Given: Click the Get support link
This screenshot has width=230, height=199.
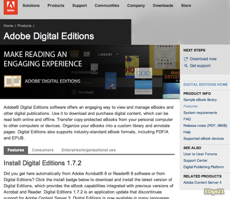Looking at the screenshot, I should point(200,66).
